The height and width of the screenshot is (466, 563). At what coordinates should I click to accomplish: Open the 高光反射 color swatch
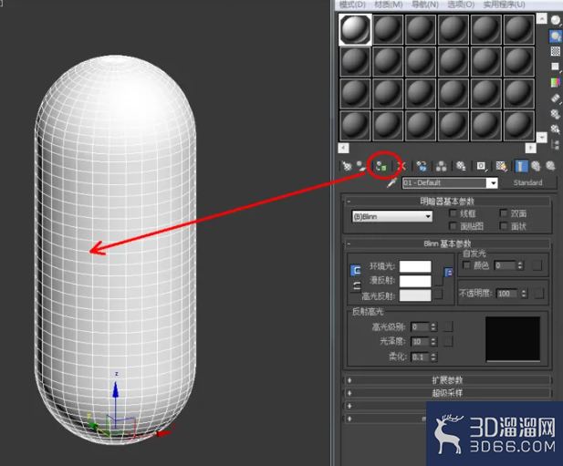click(x=415, y=295)
